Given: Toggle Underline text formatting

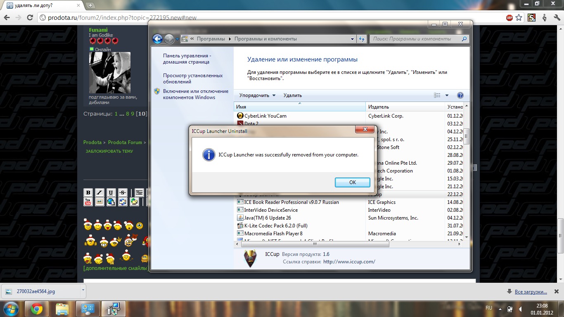Looking at the screenshot, I should [111, 193].
